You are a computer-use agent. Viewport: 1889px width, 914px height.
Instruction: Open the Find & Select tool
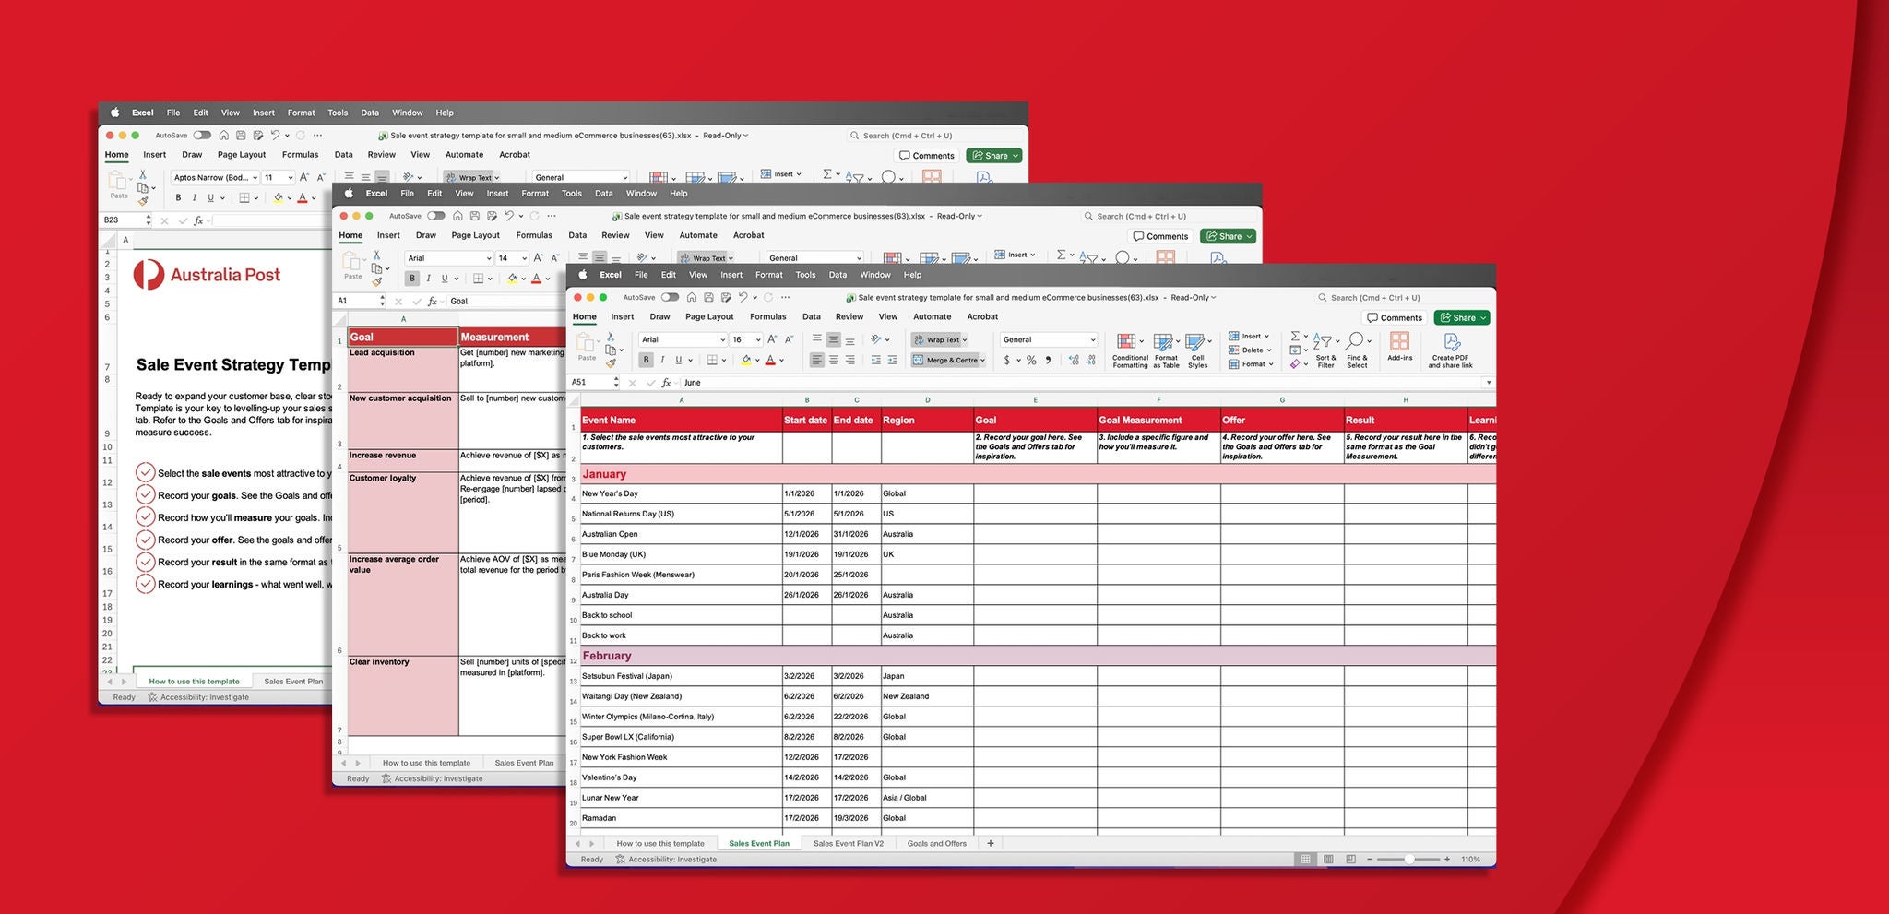(1357, 350)
